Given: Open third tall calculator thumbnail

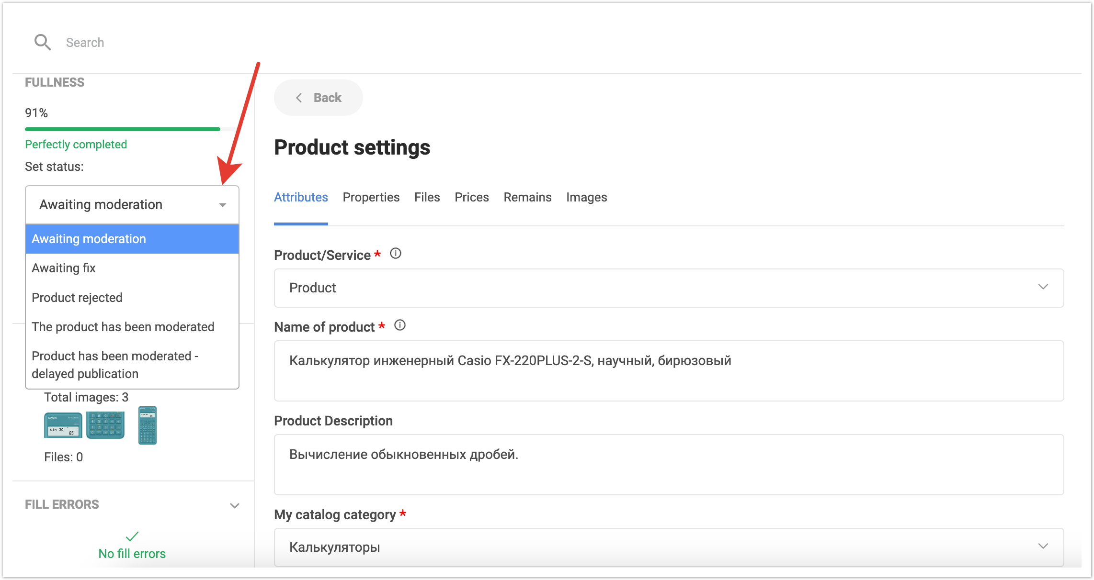Looking at the screenshot, I should pos(147,425).
